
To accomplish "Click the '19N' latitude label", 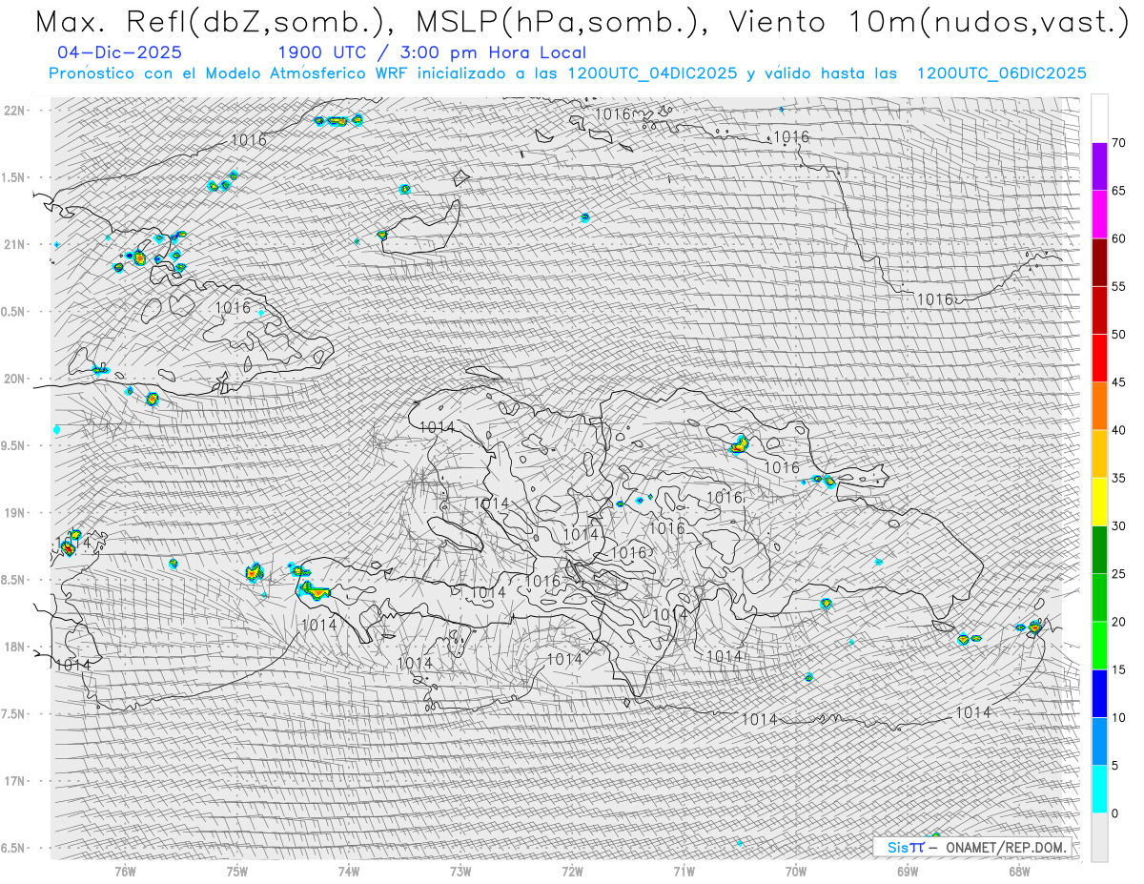I will pos(14,513).
